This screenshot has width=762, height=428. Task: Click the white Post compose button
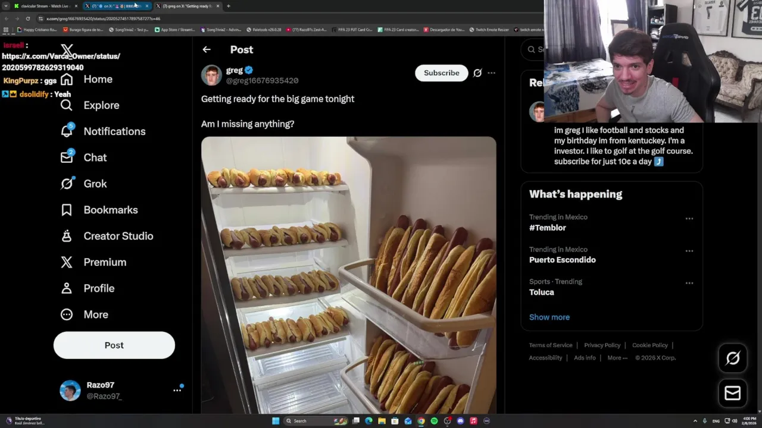[114, 345]
